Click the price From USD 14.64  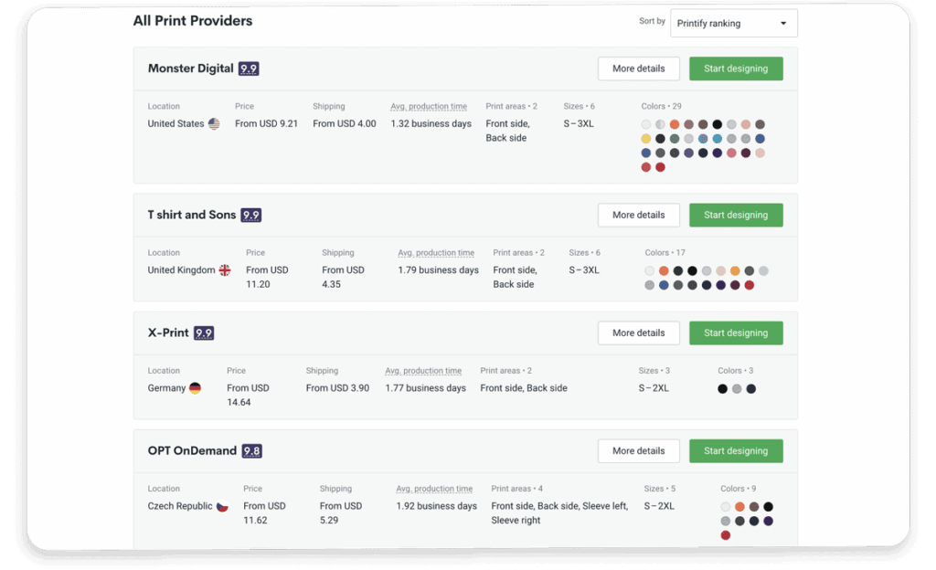[x=248, y=396]
